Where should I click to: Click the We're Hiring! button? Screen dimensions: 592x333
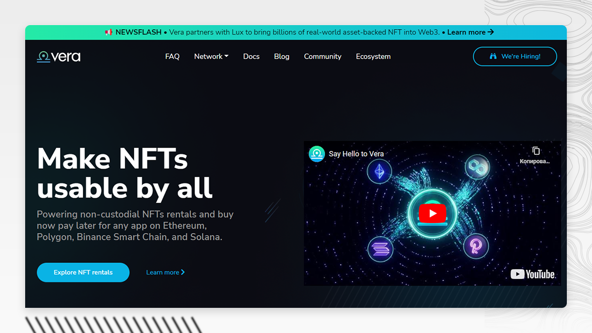pyautogui.click(x=515, y=56)
